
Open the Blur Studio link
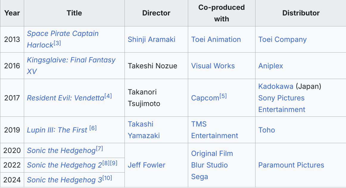click(x=209, y=165)
